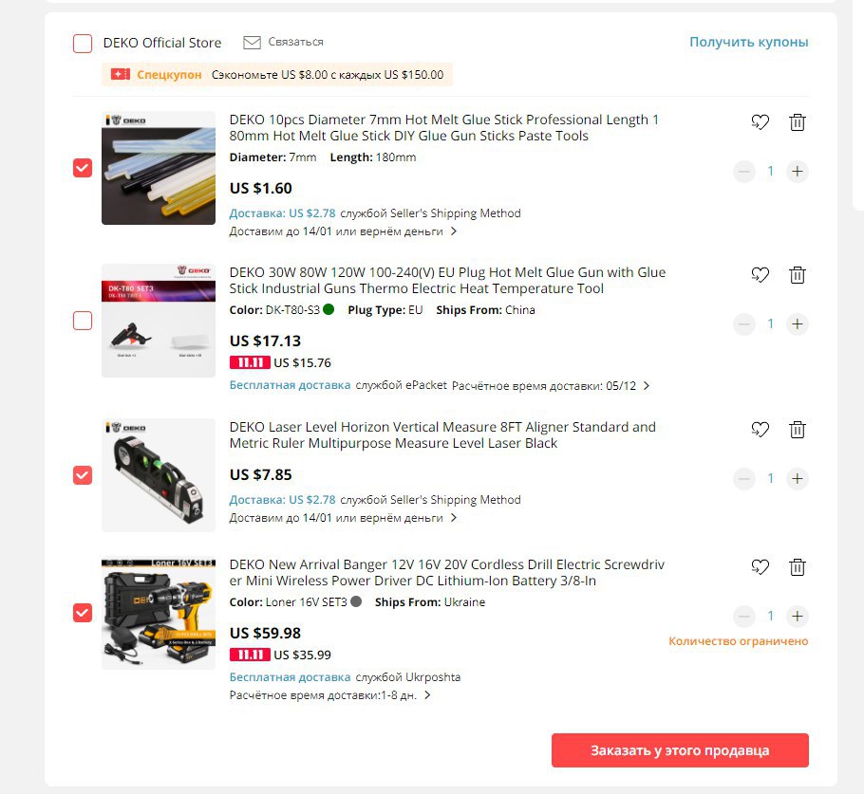
Task: Increase the glue stick quantity with plus
Action: [797, 172]
